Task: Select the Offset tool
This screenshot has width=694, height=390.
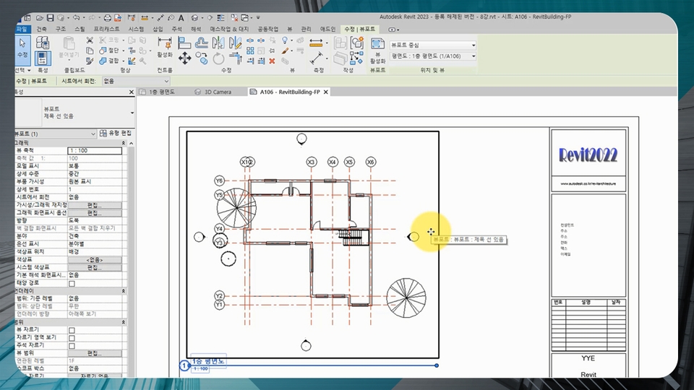Action: (x=202, y=43)
